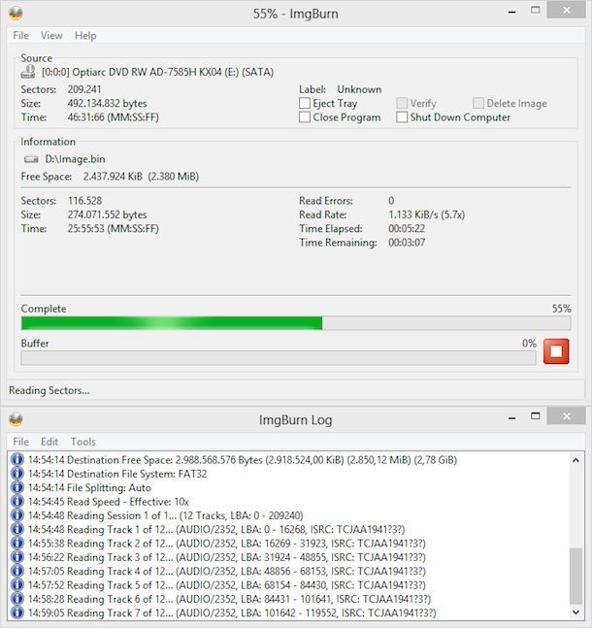
Task: Minimize the ImgBurn main window
Action: tap(511, 12)
